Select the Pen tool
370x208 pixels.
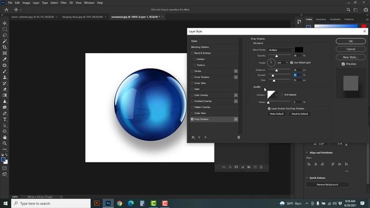click(x=5, y=113)
